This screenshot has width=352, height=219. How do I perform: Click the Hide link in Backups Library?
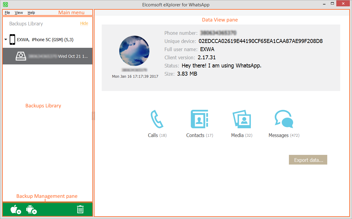[x=84, y=23]
